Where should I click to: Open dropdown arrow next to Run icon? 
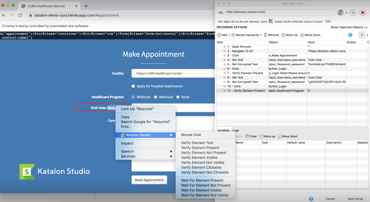[x=367, y=35]
